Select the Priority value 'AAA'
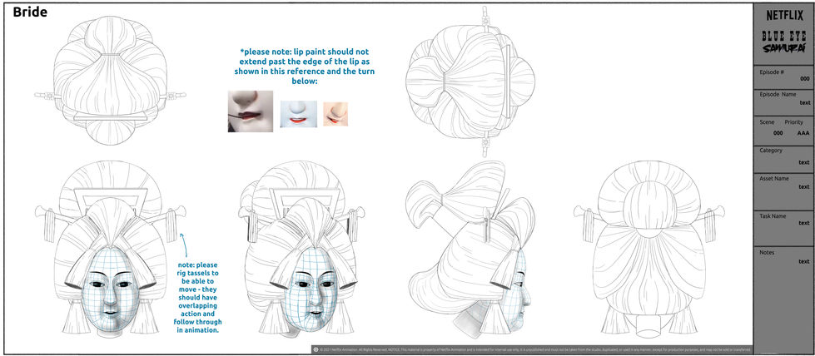 pos(803,133)
